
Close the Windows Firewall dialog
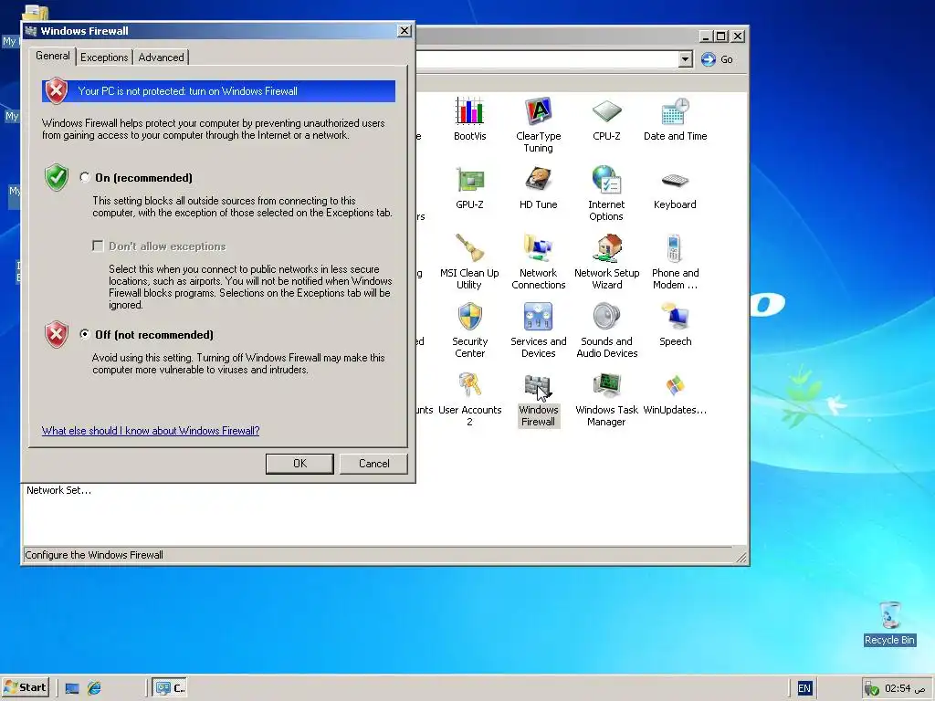(x=404, y=31)
